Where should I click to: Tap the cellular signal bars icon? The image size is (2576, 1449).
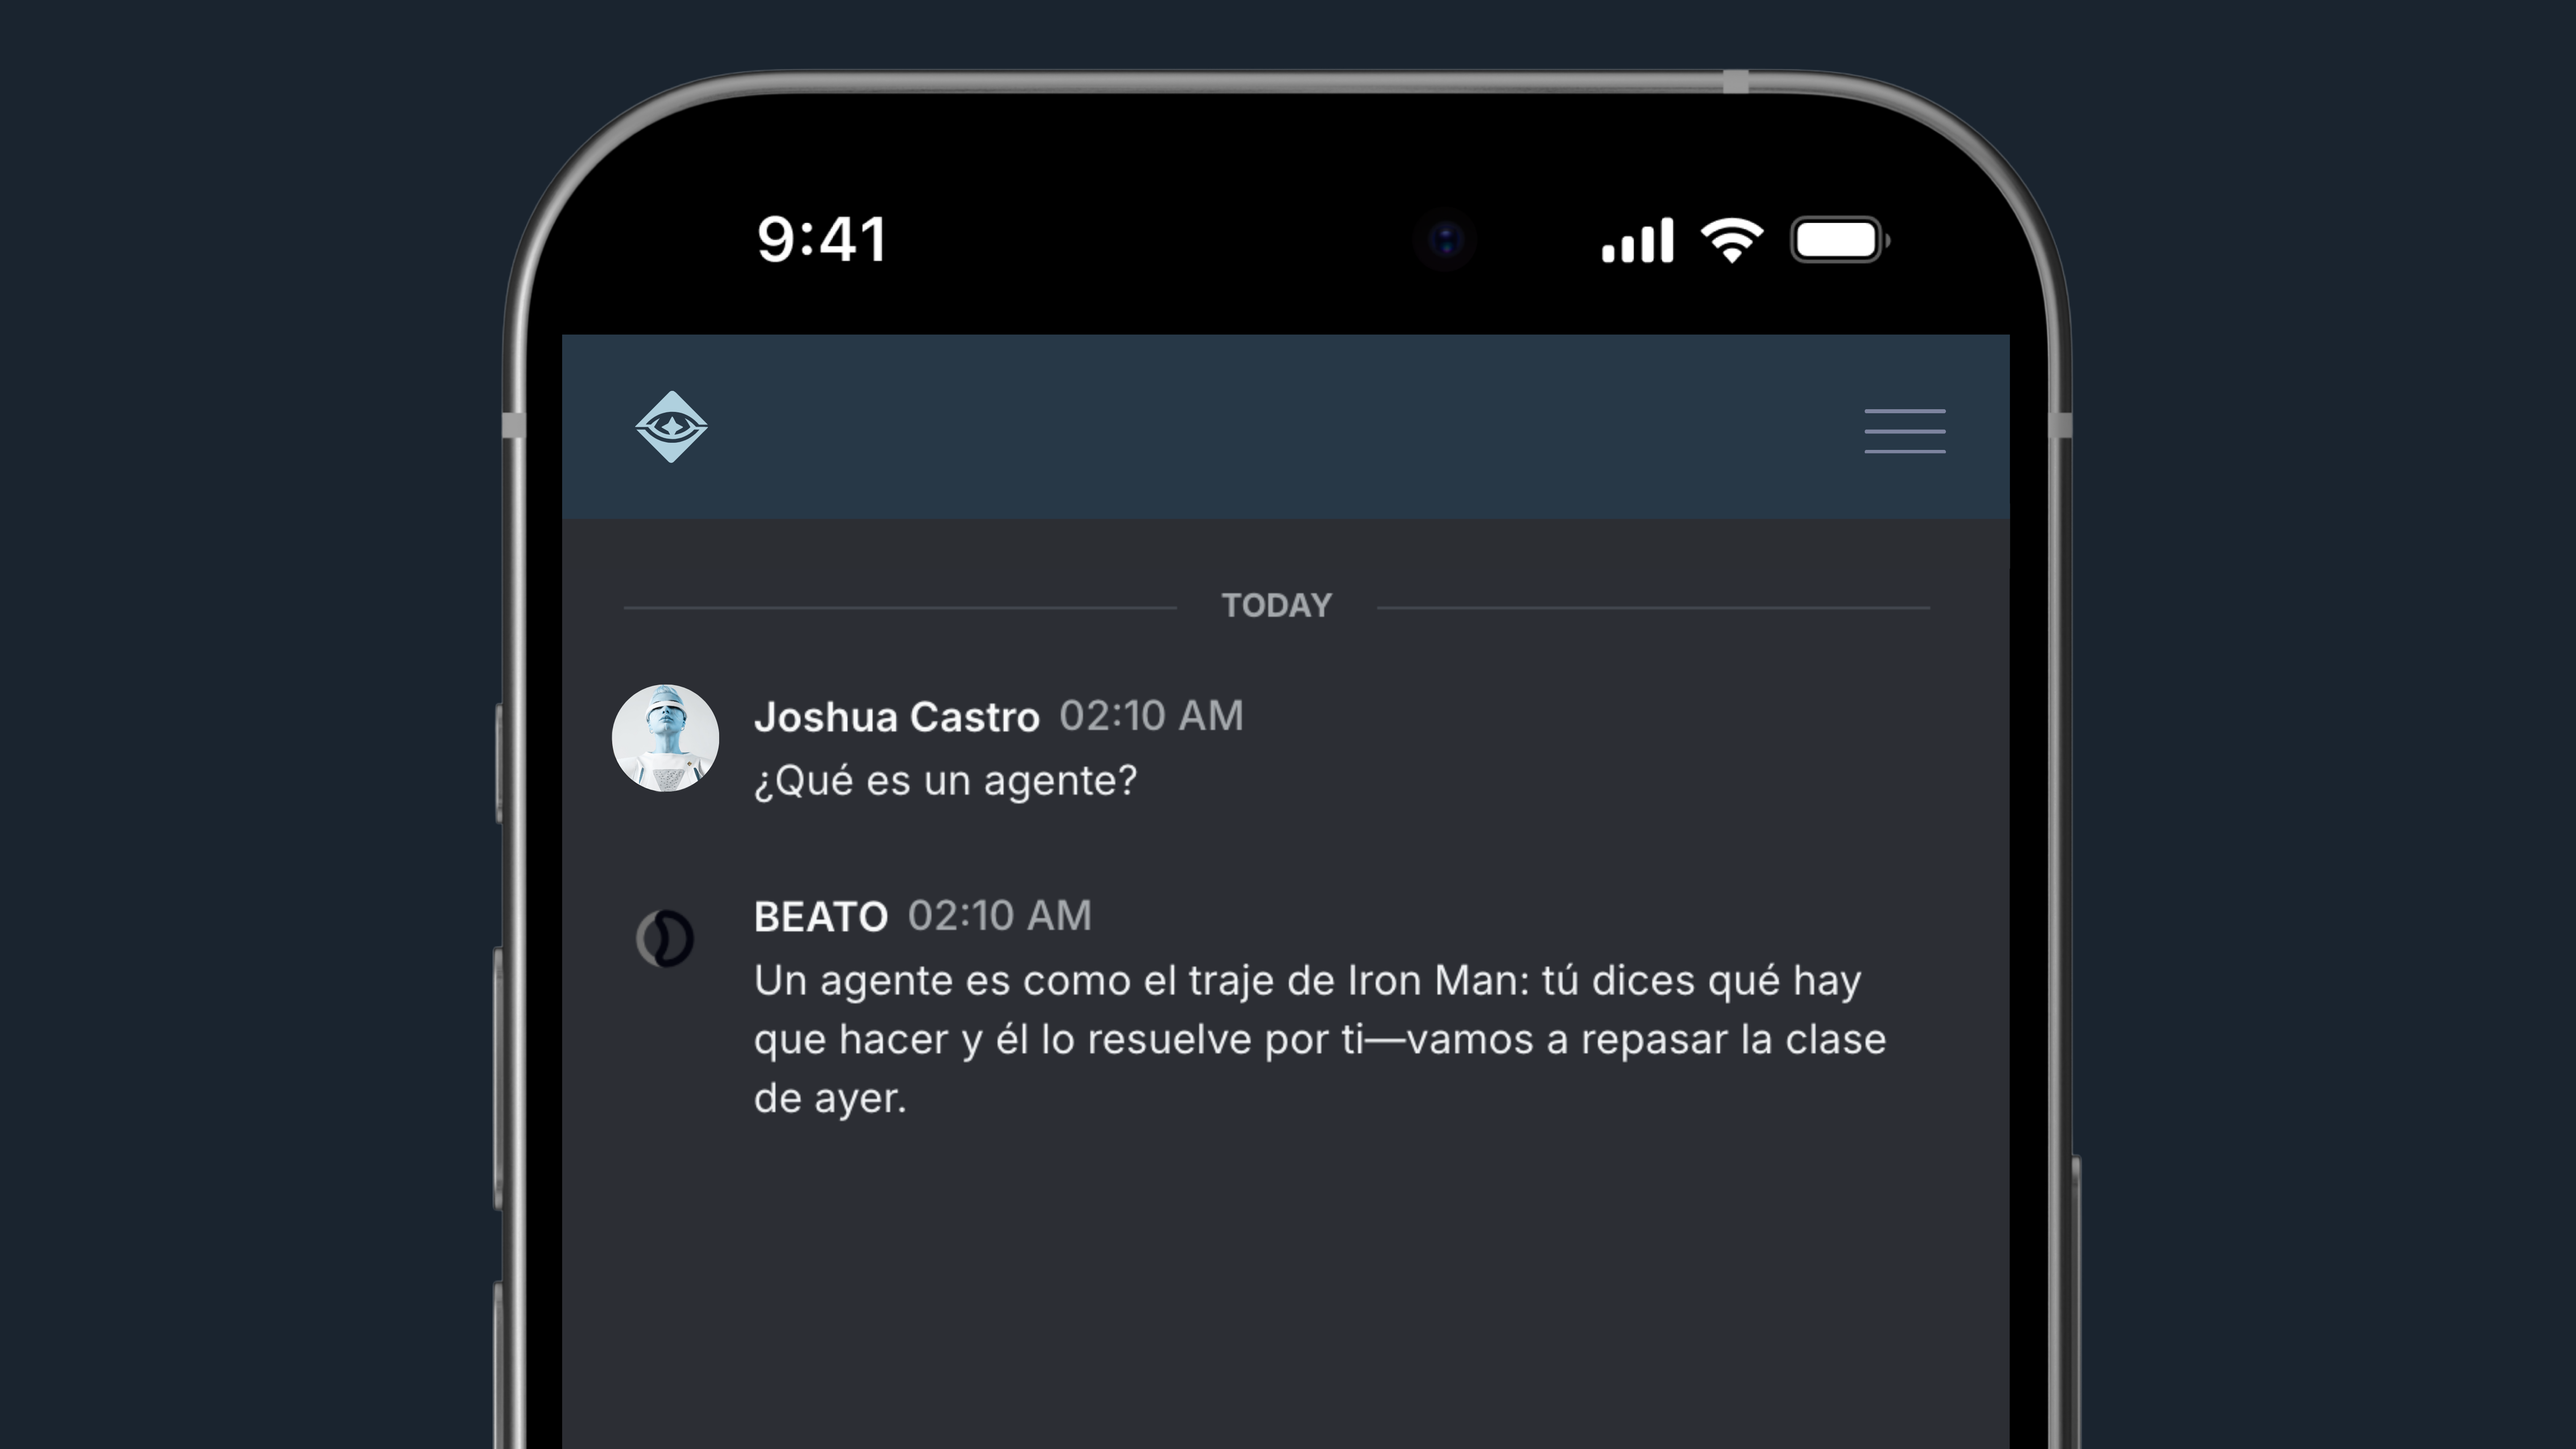click(x=1637, y=241)
